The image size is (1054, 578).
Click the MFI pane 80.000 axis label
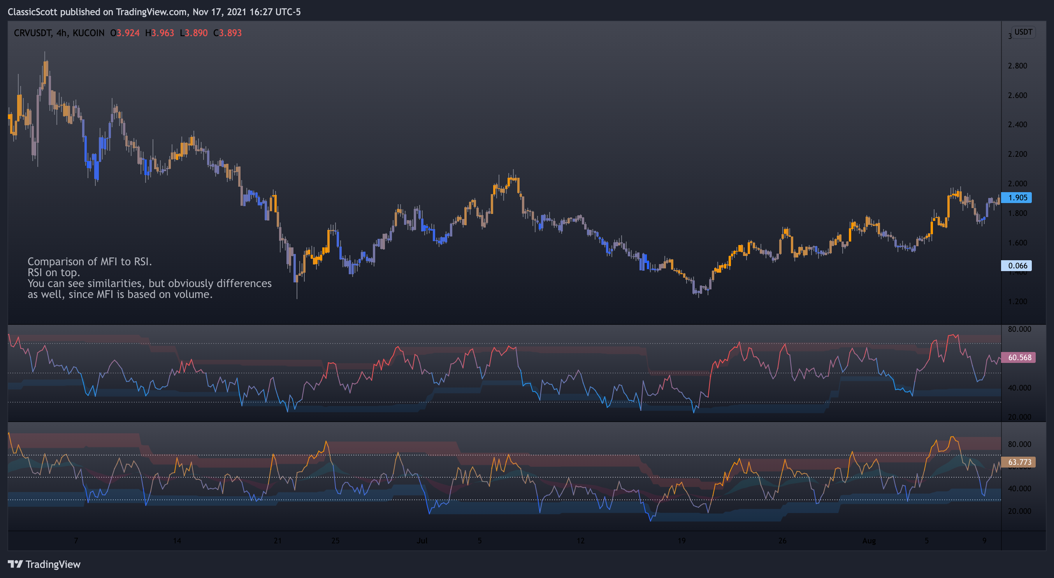[1020, 444]
